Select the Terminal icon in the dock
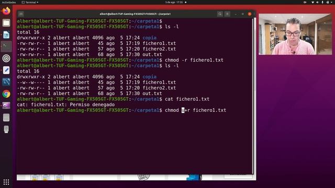Screen dimensions: 335x188 tap(6, 46)
